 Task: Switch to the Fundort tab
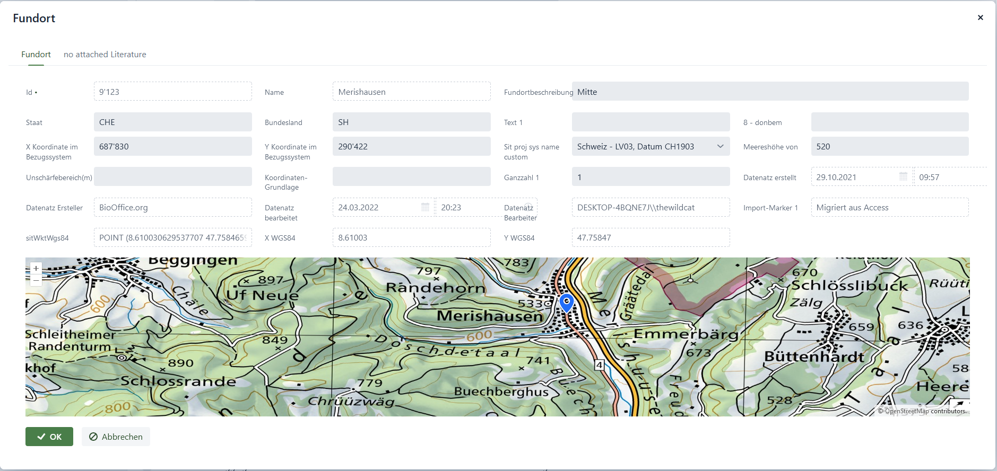(36, 55)
